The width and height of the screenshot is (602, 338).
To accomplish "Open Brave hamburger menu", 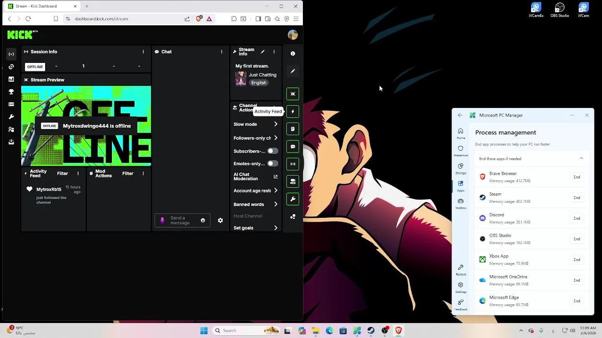I will click(296, 19).
